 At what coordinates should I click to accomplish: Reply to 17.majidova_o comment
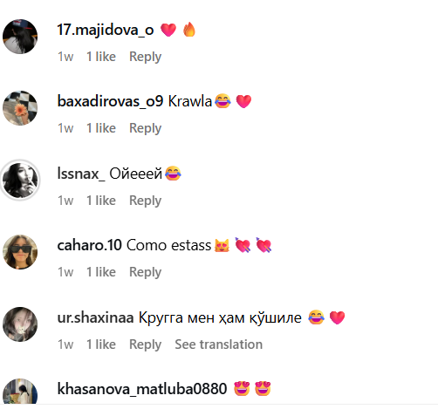(x=145, y=57)
